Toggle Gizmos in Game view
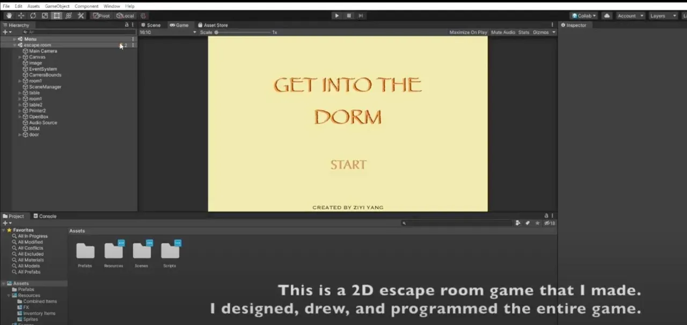This screenshot has height=325, width=687. [x=541, y=32]
